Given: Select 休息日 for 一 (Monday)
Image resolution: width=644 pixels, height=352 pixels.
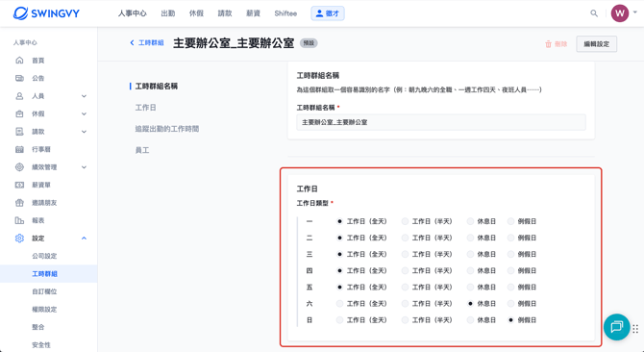Looking at the screenshot, I should pyautogui.click(x=470, y=221).
